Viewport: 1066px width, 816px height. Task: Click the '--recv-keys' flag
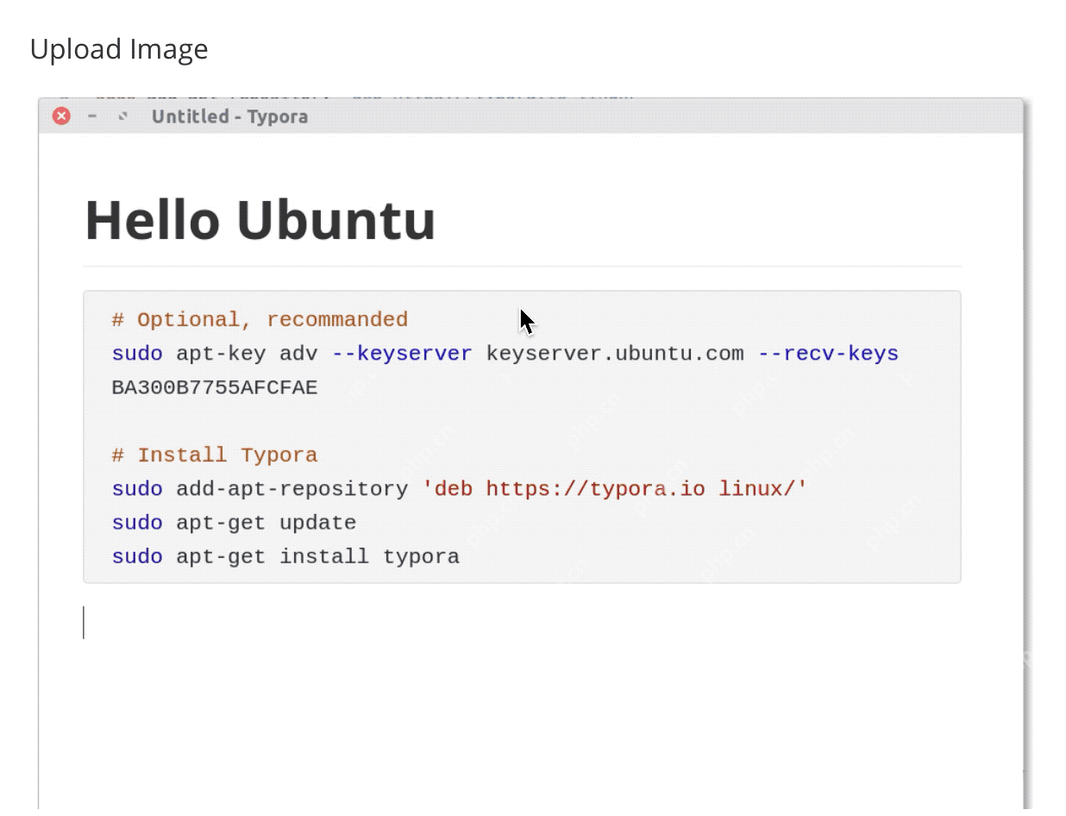[828, 354]
